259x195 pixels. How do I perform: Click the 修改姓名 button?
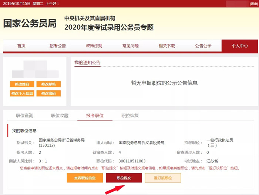tap(22, 84)
